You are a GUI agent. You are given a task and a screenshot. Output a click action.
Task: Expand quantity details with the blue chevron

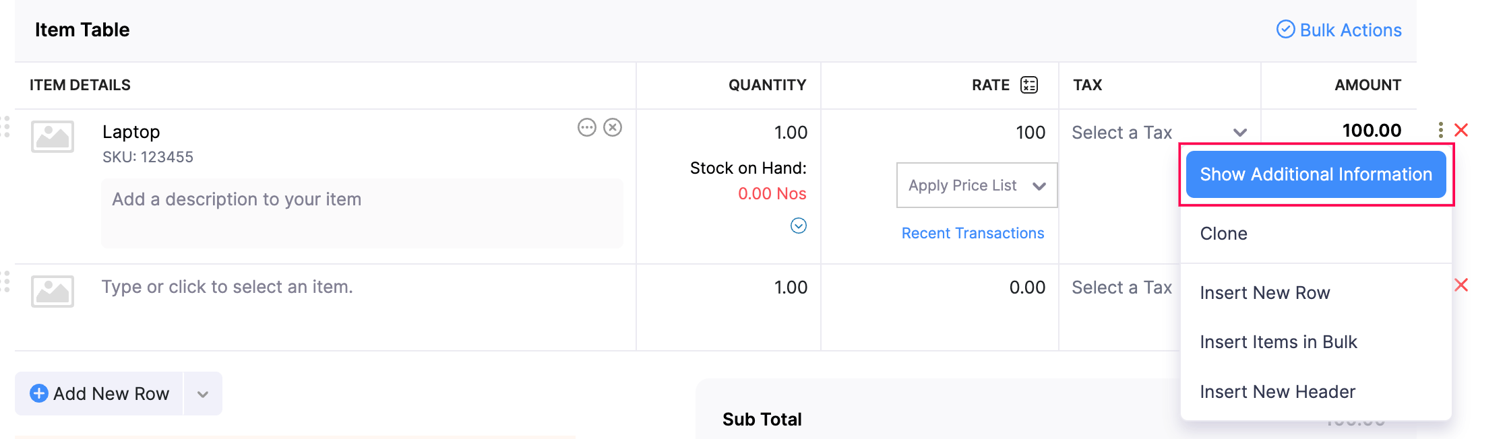click(x=799, y=227)
